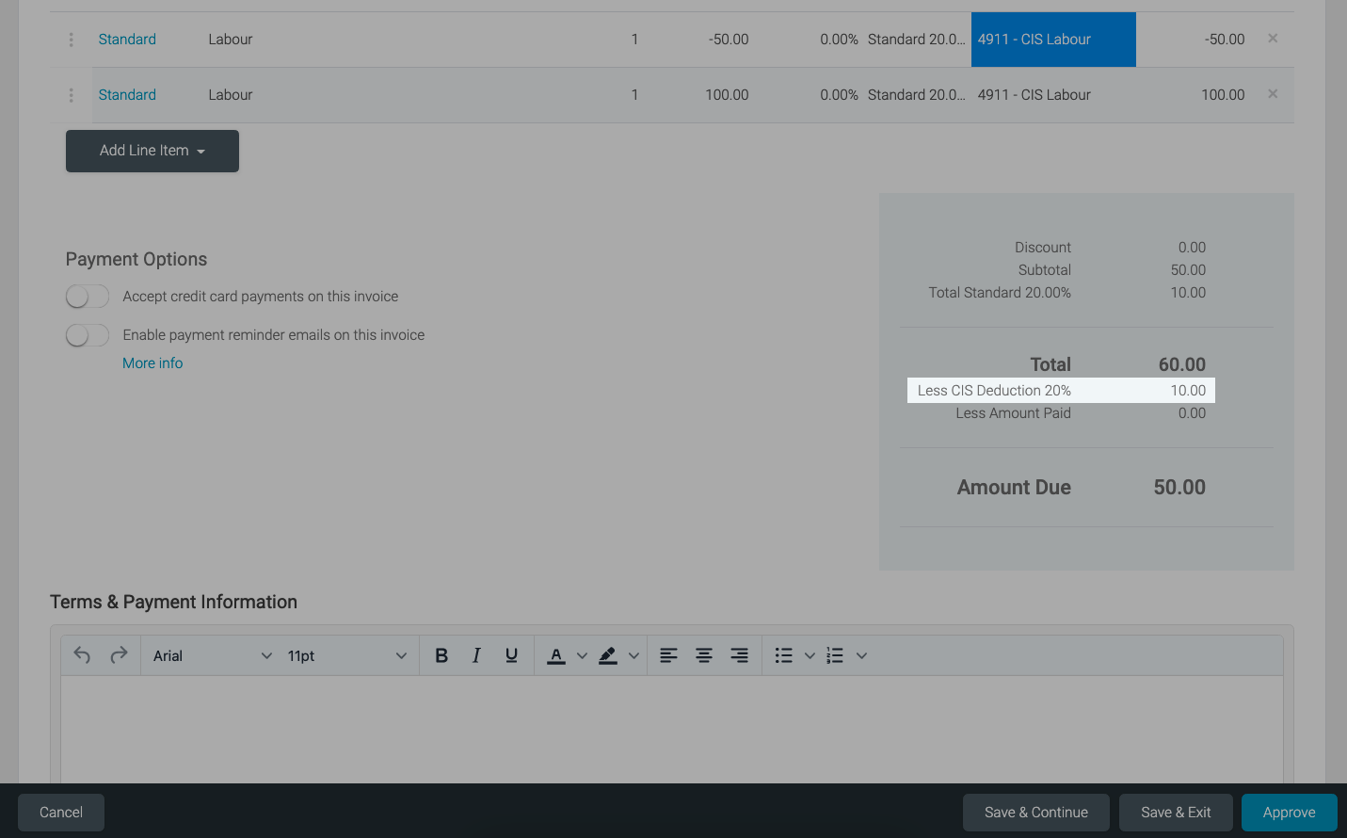
Task: Toggle bold formatting in editor
Action: tap(441, 655)
